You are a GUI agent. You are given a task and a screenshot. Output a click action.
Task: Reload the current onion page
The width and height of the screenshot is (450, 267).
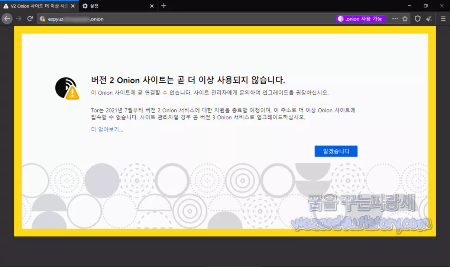pyautogui.click(x=30, y=19)
